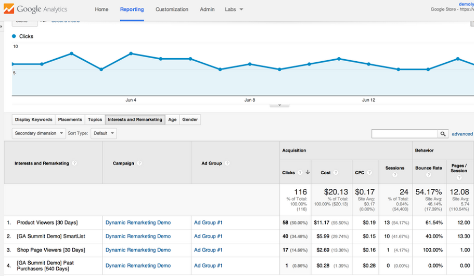Open the Labs dropdown menu
This screenshot has width=474, height=277.
point(234,9)
